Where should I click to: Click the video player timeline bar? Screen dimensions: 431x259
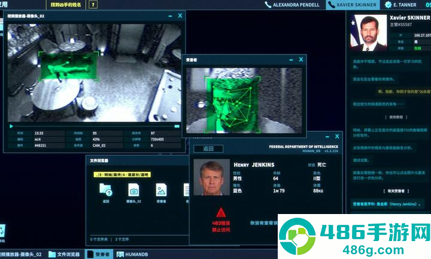[93, 127]
